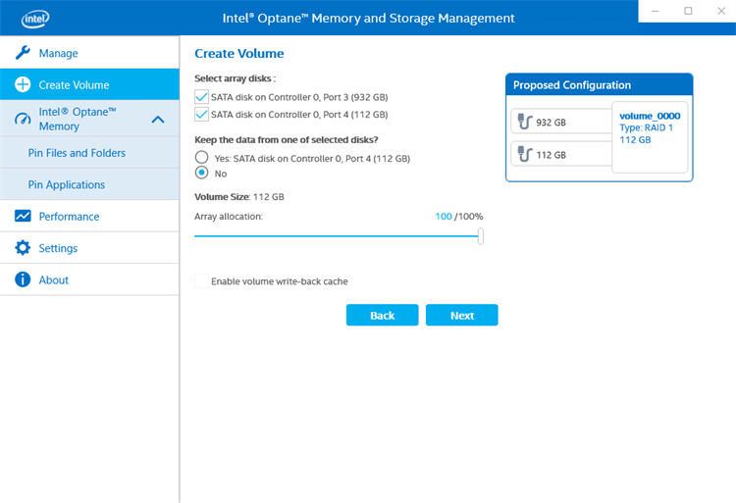Click the About info icon
Screen dimensions: 736x503
(23, 280)
